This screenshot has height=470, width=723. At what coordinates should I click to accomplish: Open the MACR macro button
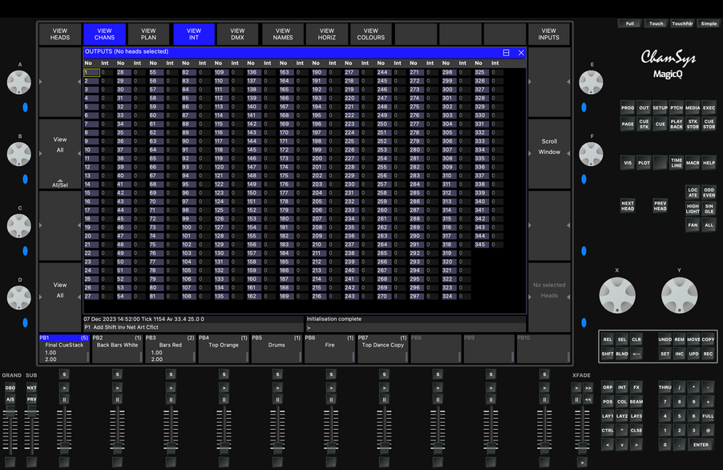point(693,163)
